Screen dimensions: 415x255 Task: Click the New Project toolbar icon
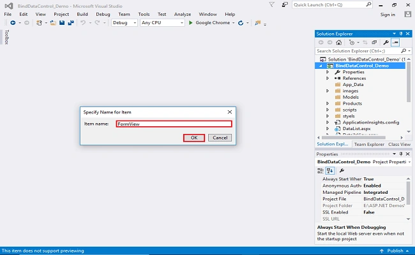pos(39,23)
